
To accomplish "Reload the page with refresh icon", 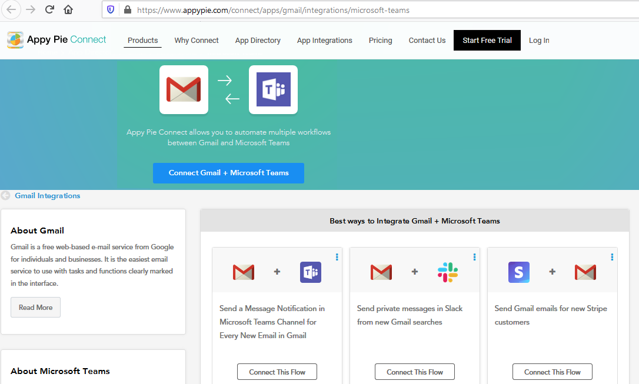I will tap(49, 10).
